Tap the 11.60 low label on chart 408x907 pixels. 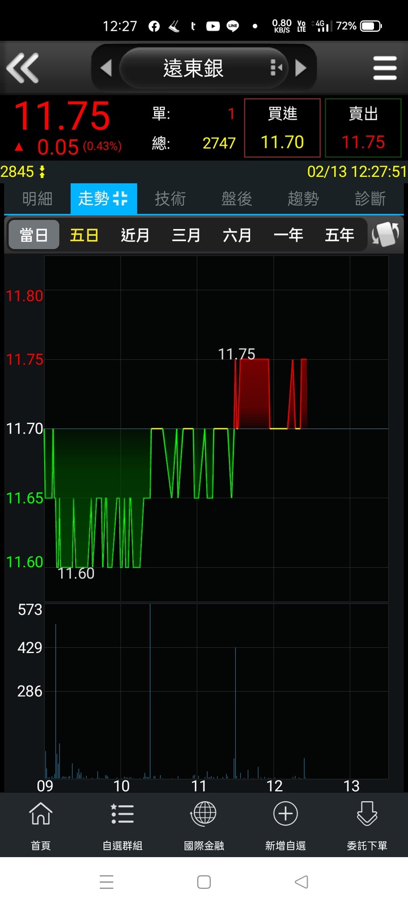(76, 574)
